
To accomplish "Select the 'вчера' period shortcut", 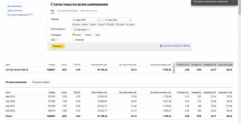I will [x=85, y=24].
